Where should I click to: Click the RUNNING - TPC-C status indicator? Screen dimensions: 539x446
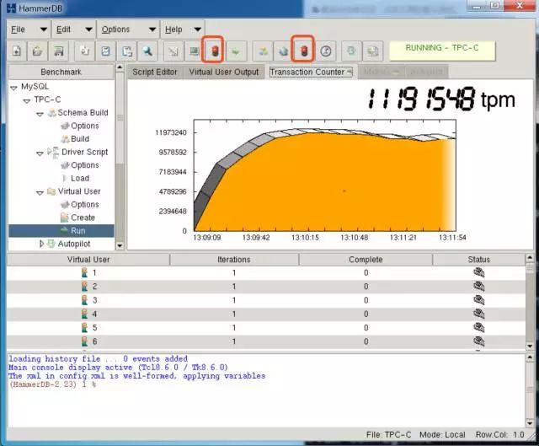[442, 51]
